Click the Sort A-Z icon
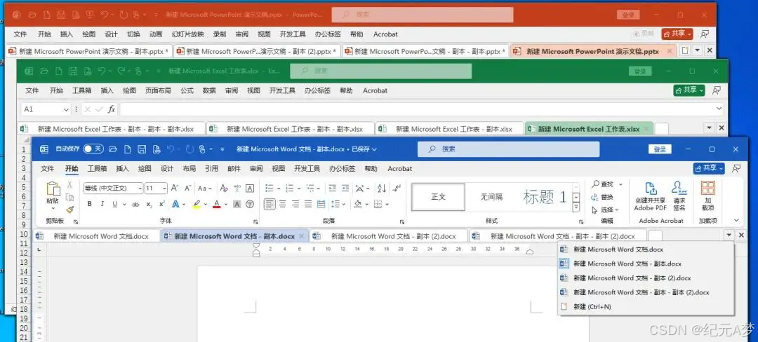 click(381, 188)
